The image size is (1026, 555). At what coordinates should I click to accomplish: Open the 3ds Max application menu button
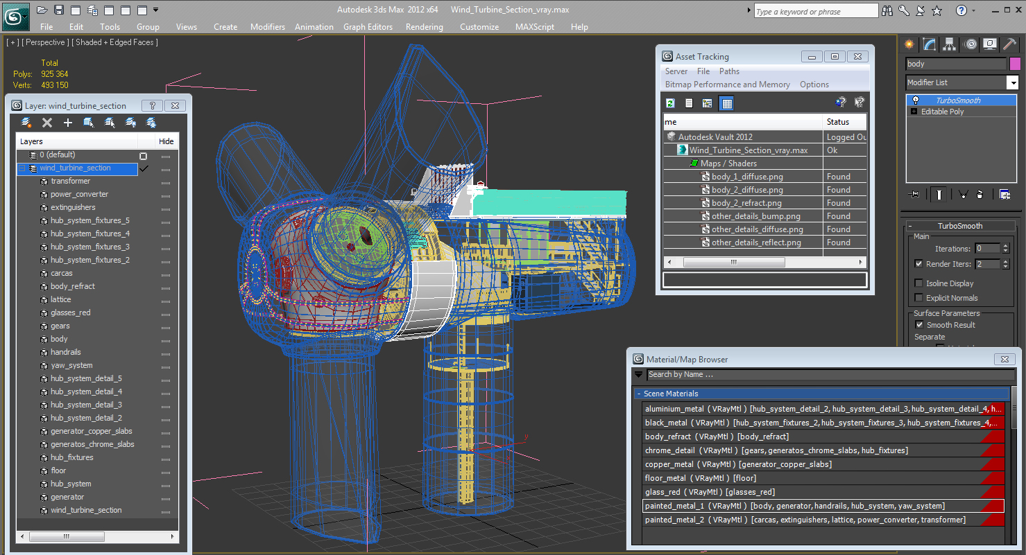pyautogui.click(x=15, y=15)
